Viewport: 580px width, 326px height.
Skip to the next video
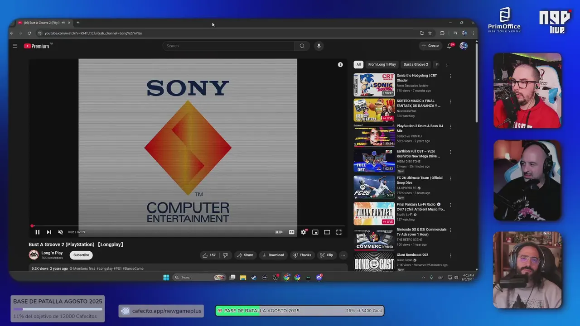coord(49,232)
